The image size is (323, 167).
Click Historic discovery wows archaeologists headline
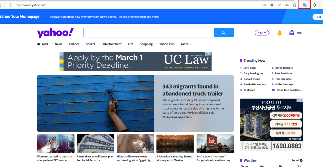tap(134, 158)
